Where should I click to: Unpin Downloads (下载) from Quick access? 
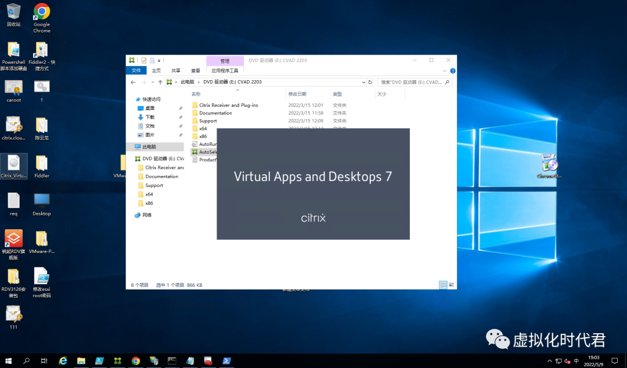pos(181,117)
